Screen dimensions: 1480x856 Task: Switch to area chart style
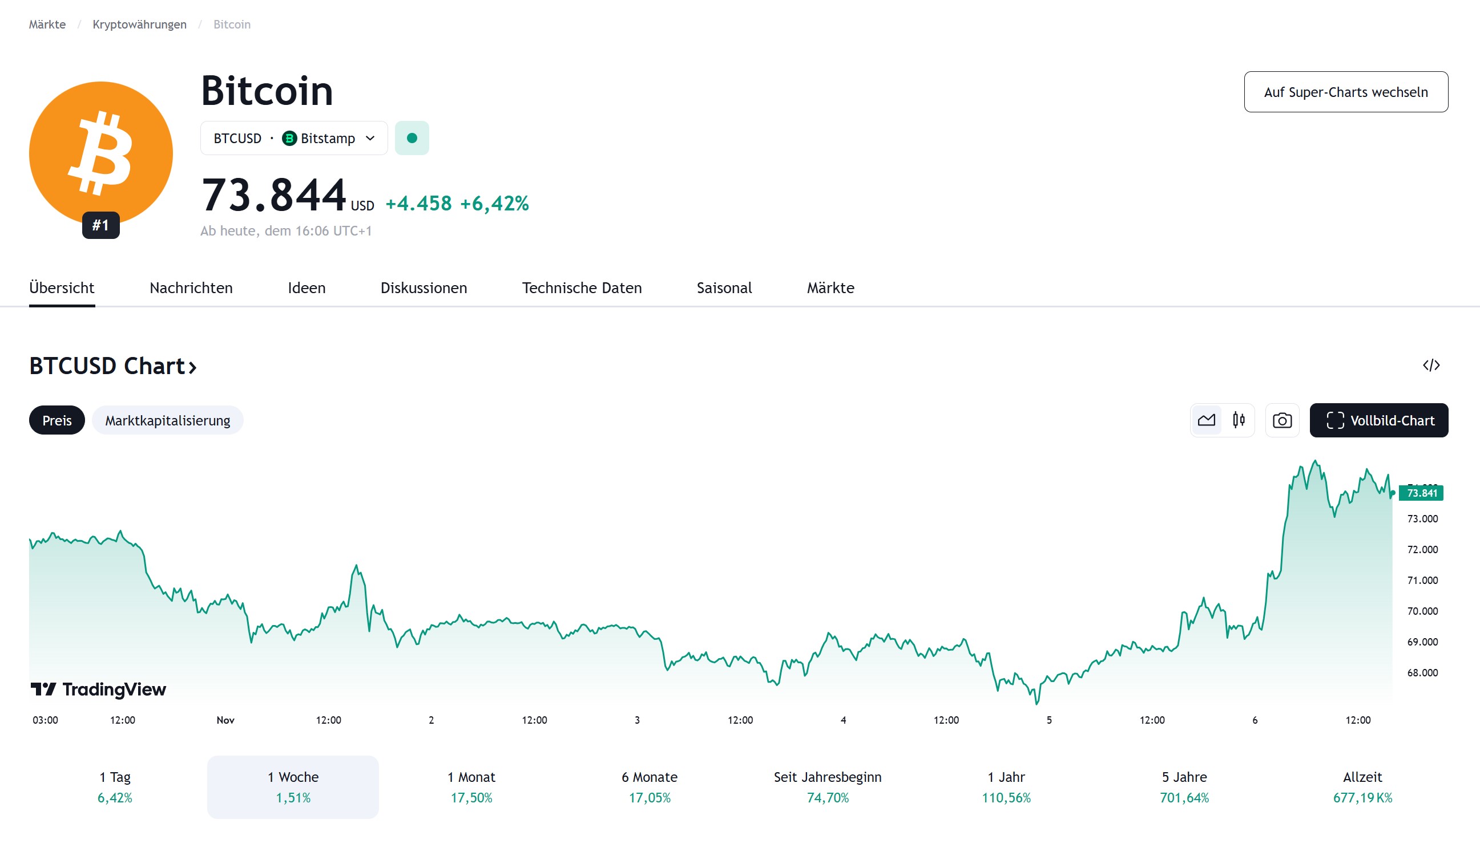tap(1207, 420)
